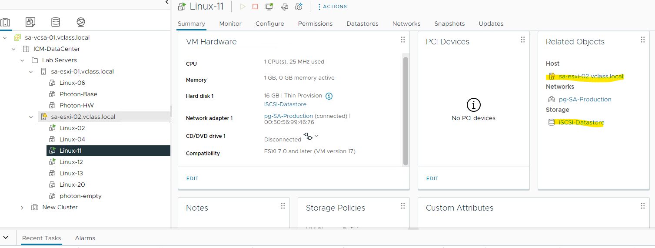The width and height of the screenshot is (655, 248).
Task: Open pg-SA-Production link under Network adapter 1
Action: click(x=289, y=116)
